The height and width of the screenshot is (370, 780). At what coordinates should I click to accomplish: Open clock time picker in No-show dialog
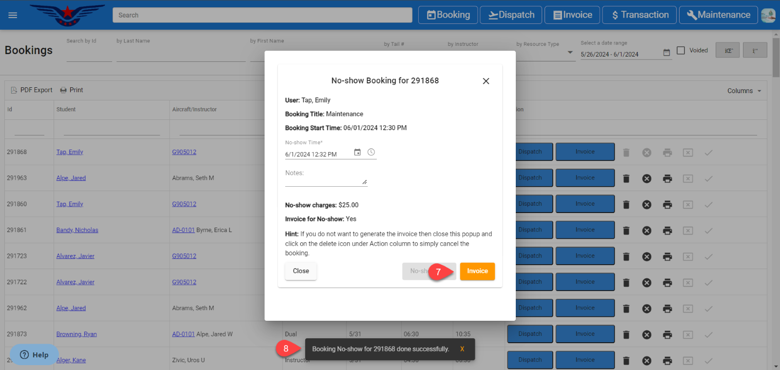tap(371, 153)
